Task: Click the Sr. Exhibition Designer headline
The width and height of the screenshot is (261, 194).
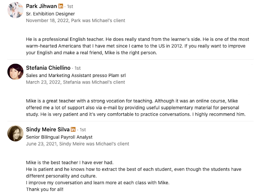Action: pos(50,14)
